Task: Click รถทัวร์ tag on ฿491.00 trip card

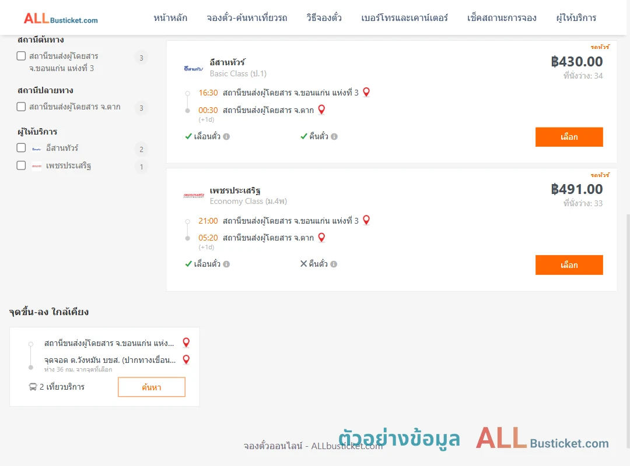Action: pos(600,175)
